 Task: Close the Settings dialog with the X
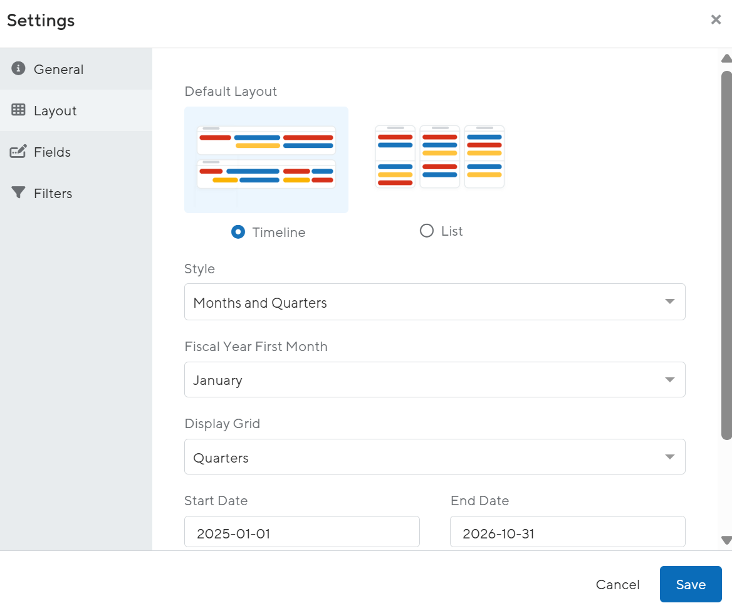[x=716, y=19]
